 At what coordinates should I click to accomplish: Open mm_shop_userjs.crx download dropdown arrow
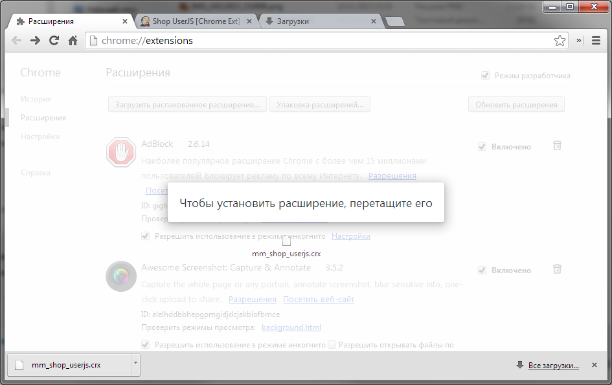point(135,364)
